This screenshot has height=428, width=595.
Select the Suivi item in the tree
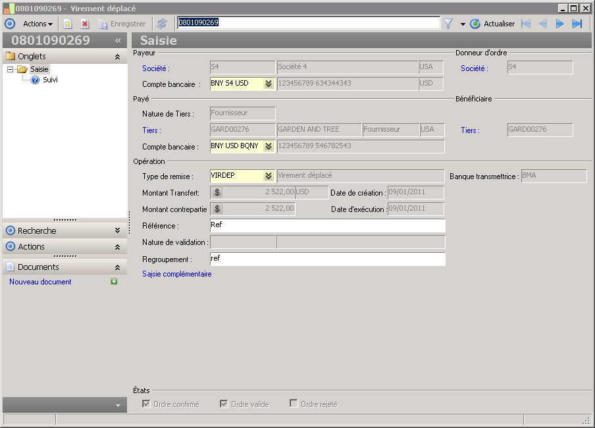(50, 80)
